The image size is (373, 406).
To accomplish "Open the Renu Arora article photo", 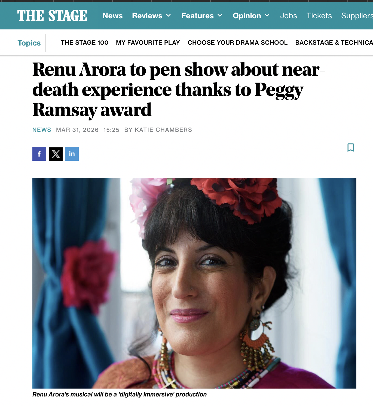I will tap(194, 283).
